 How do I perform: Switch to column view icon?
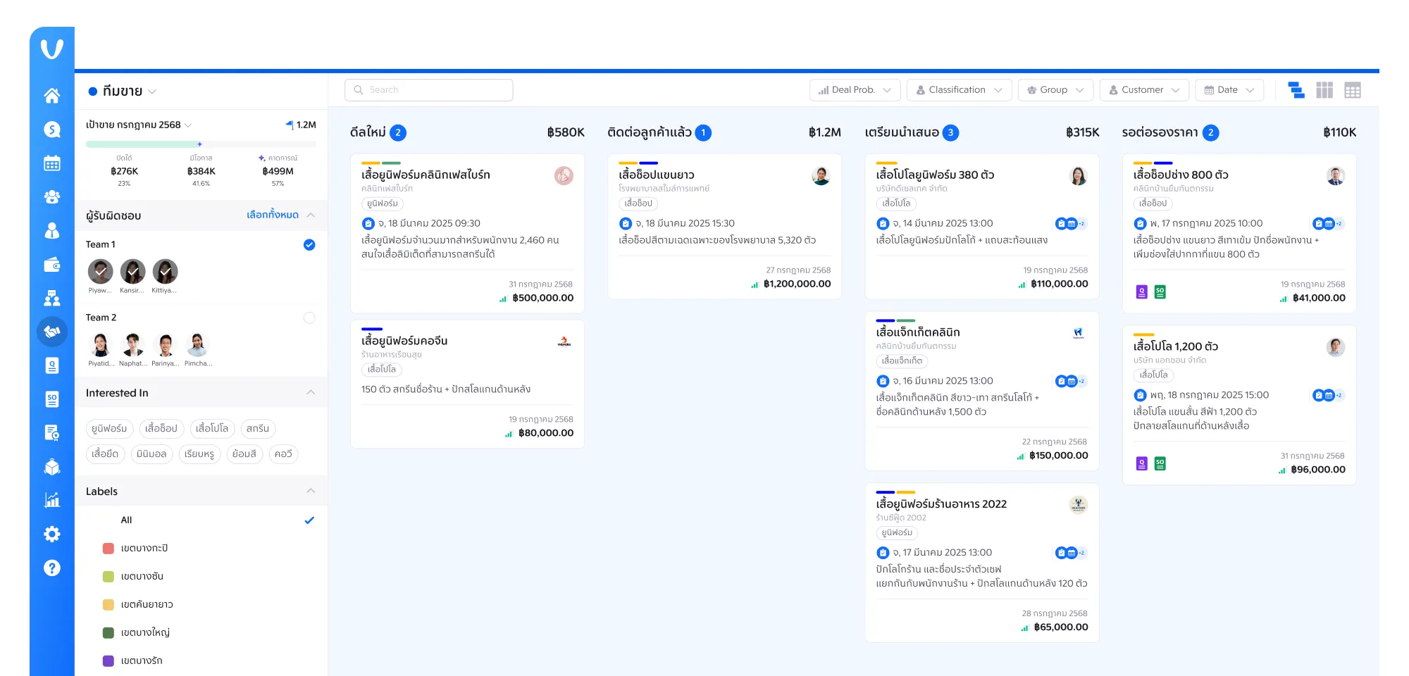point(1324,90)
